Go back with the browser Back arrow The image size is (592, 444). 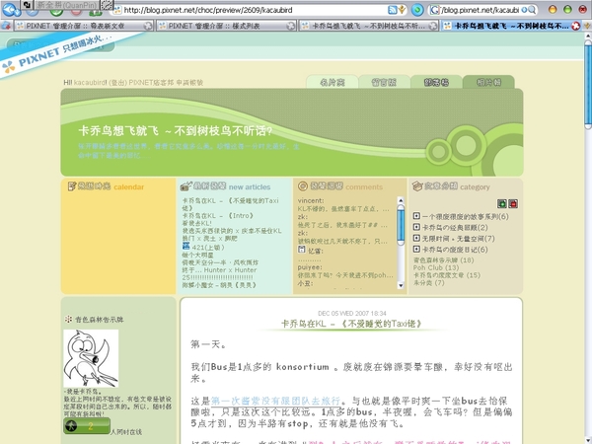[9, 10]
